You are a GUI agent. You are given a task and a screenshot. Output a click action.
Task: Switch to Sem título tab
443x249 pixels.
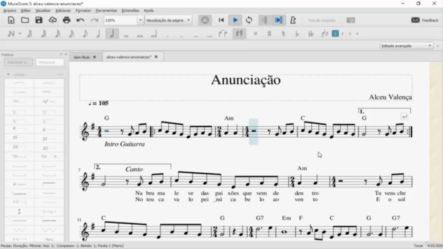pyautogui.click(x=82, y=57)
